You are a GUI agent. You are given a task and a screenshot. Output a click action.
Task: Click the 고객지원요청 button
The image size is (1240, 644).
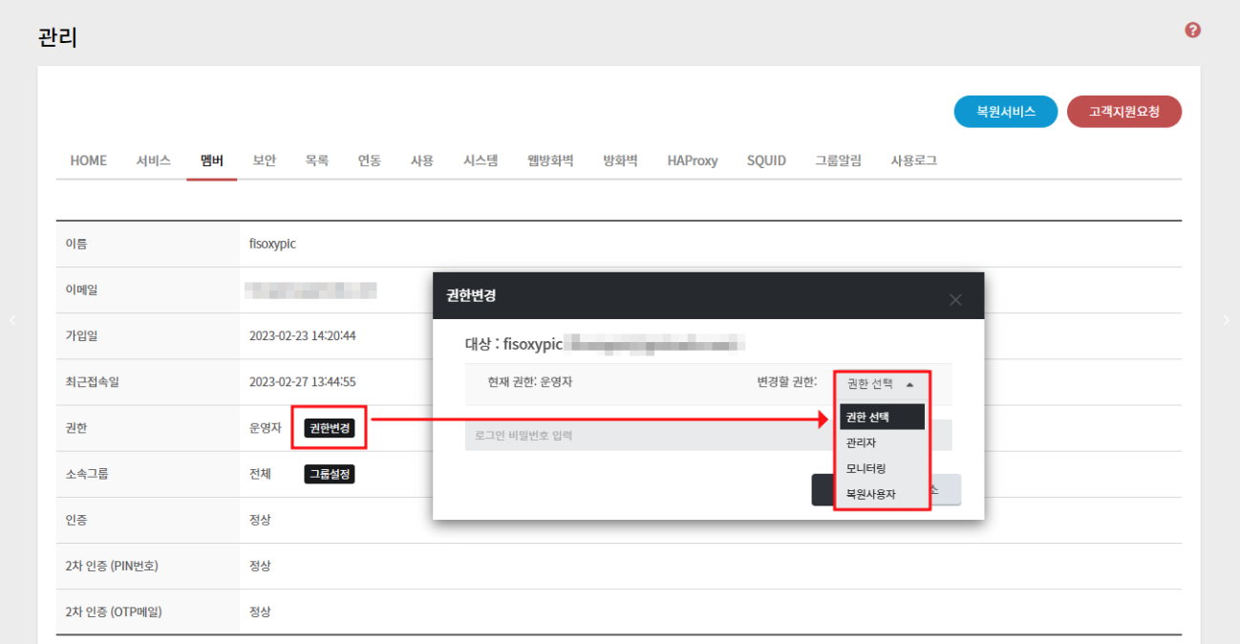pos(1123,112)
